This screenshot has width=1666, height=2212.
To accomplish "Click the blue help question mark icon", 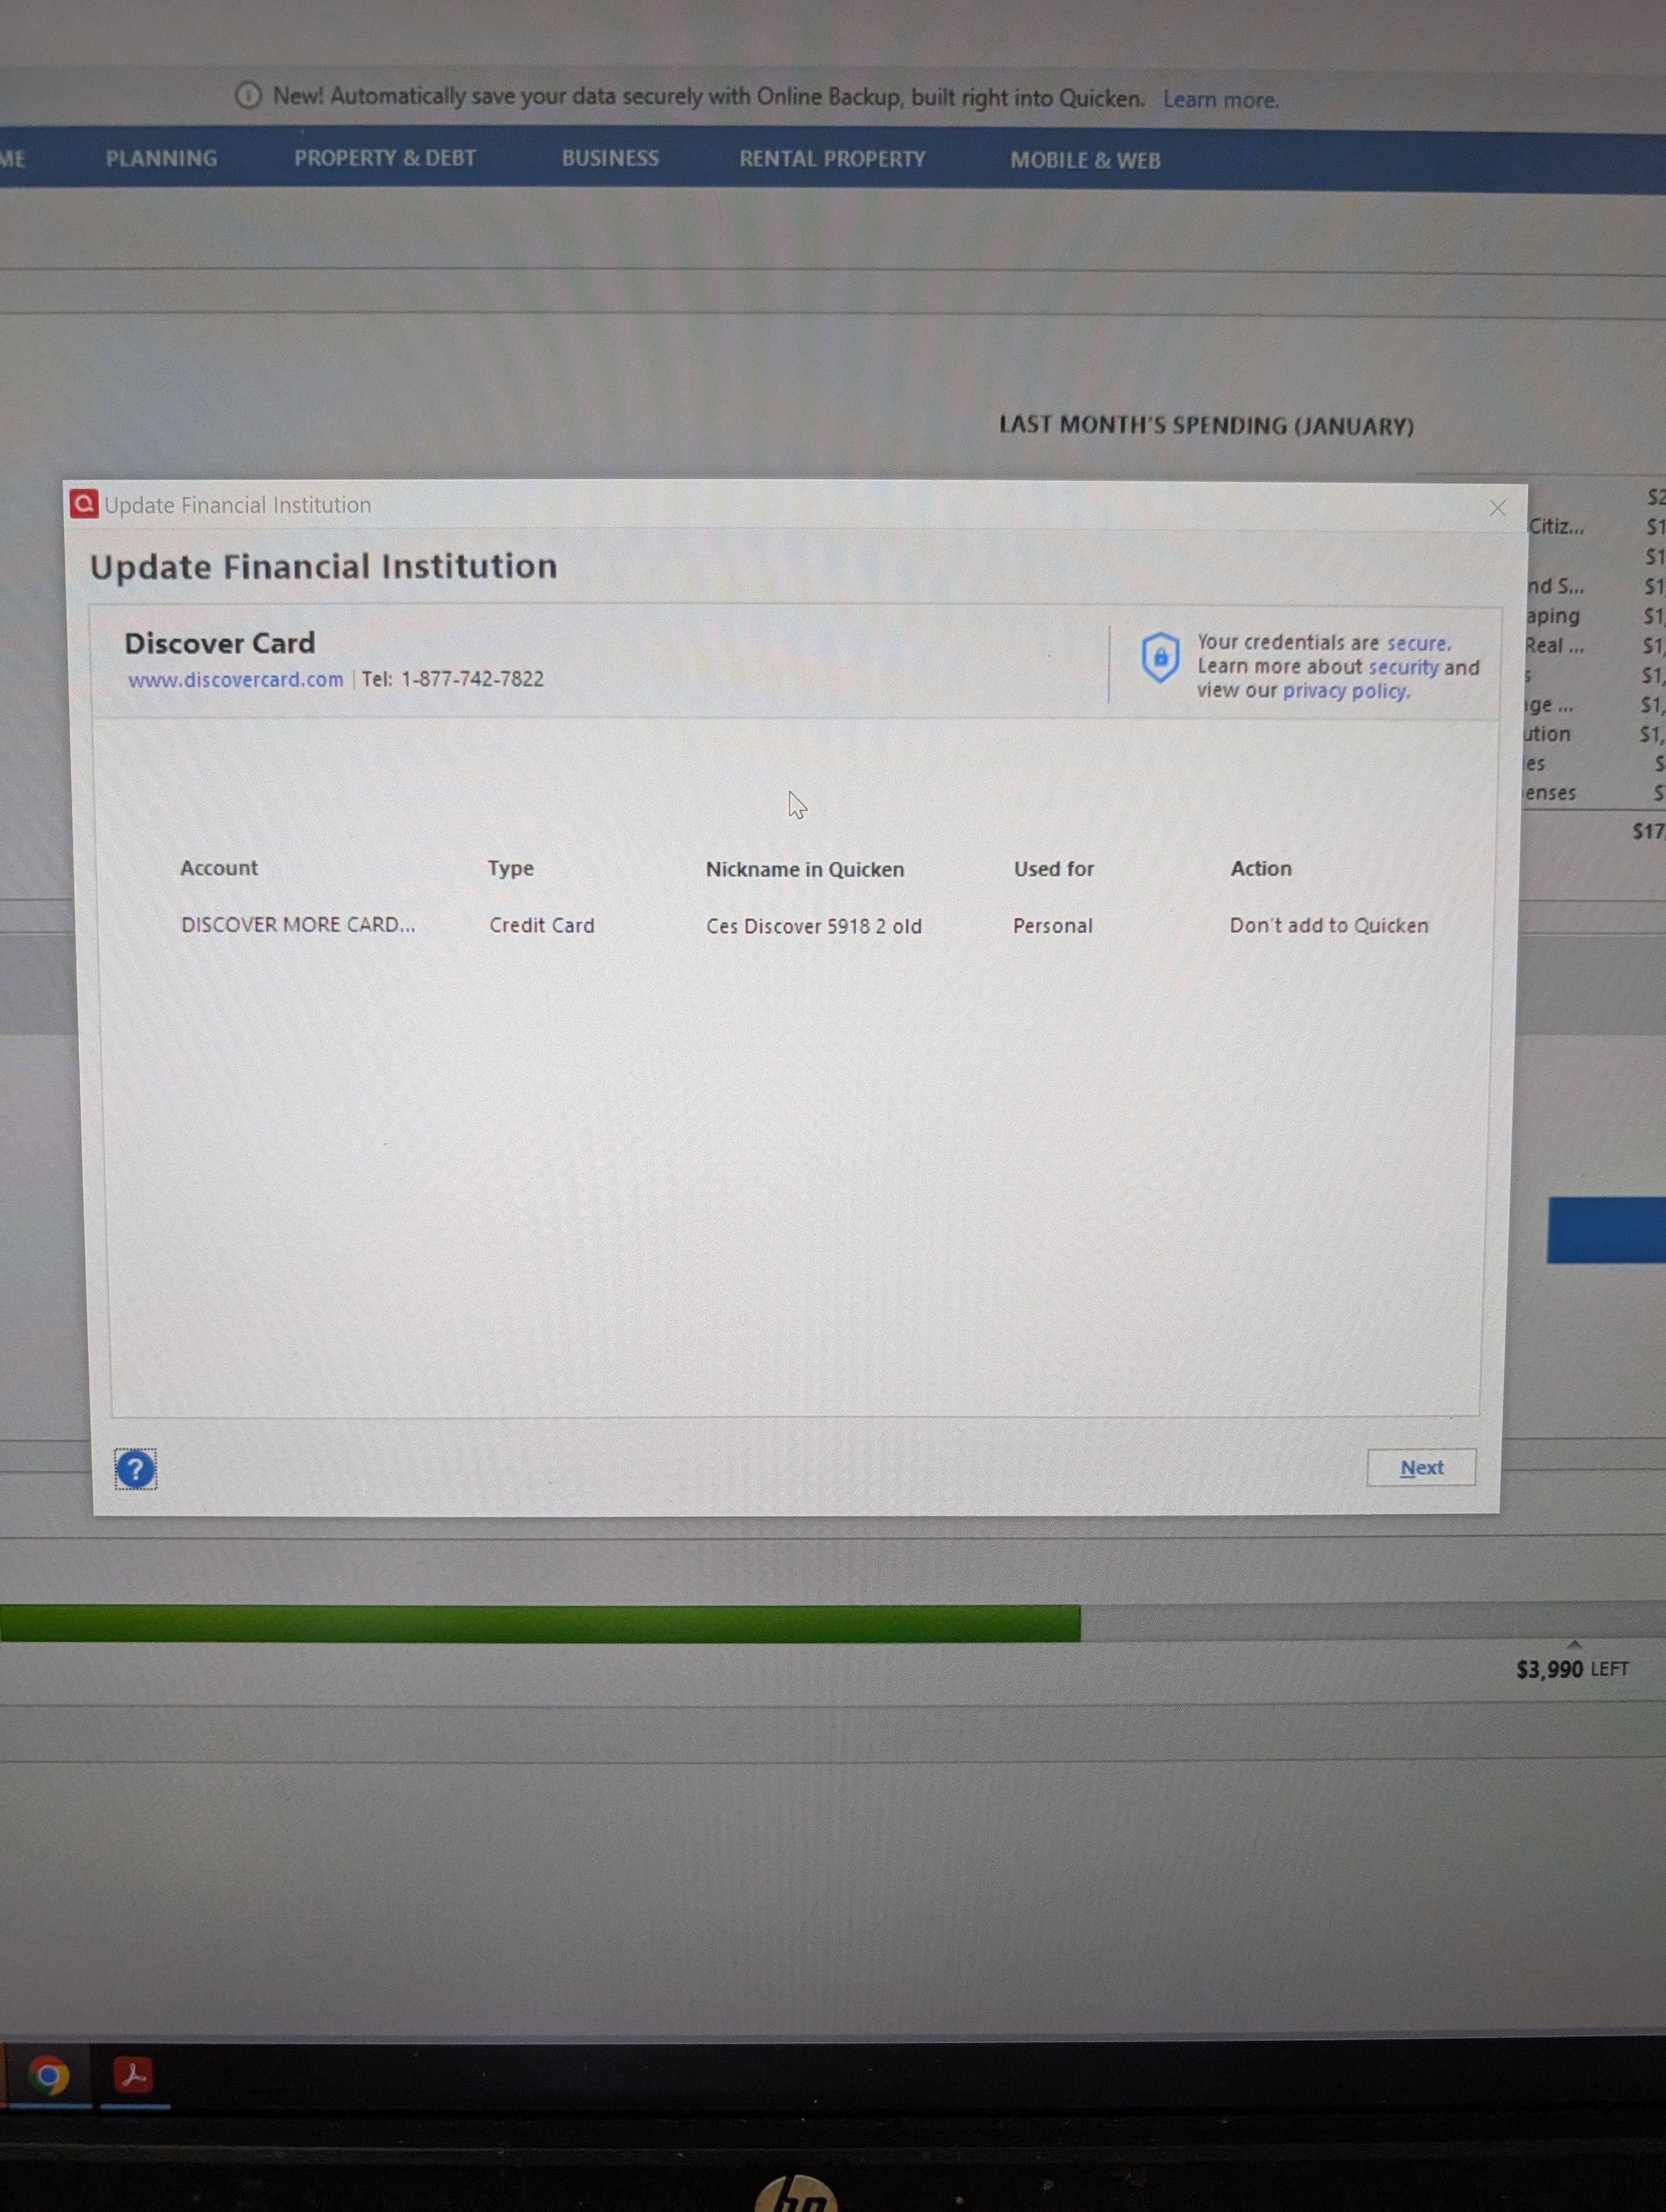I will click(135, 1469).
